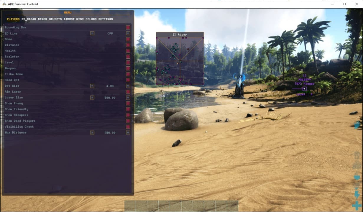Click the stamina lightning bolt status icon
Viewport: 363px width, 212px height.
pyautogui.click(x=357, y=194)
